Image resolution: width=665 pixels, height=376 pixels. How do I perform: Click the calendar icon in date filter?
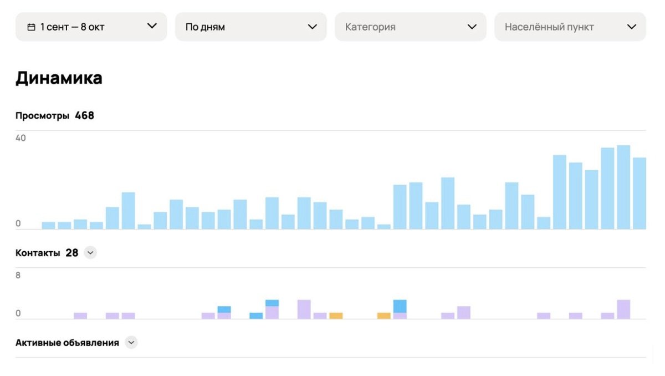31,27
